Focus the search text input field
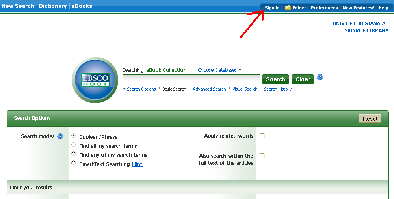 pos(191,79)
